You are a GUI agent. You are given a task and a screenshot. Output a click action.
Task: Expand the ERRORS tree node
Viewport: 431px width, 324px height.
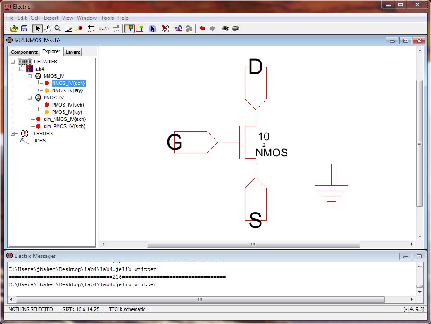(13, 133)
